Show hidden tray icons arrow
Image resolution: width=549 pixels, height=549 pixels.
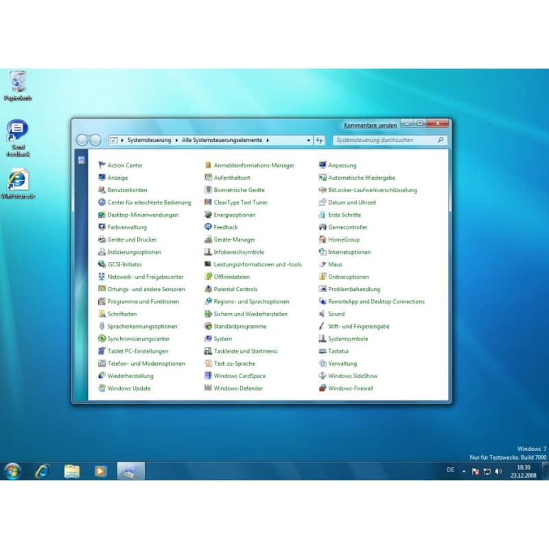(x=464, y=471)
